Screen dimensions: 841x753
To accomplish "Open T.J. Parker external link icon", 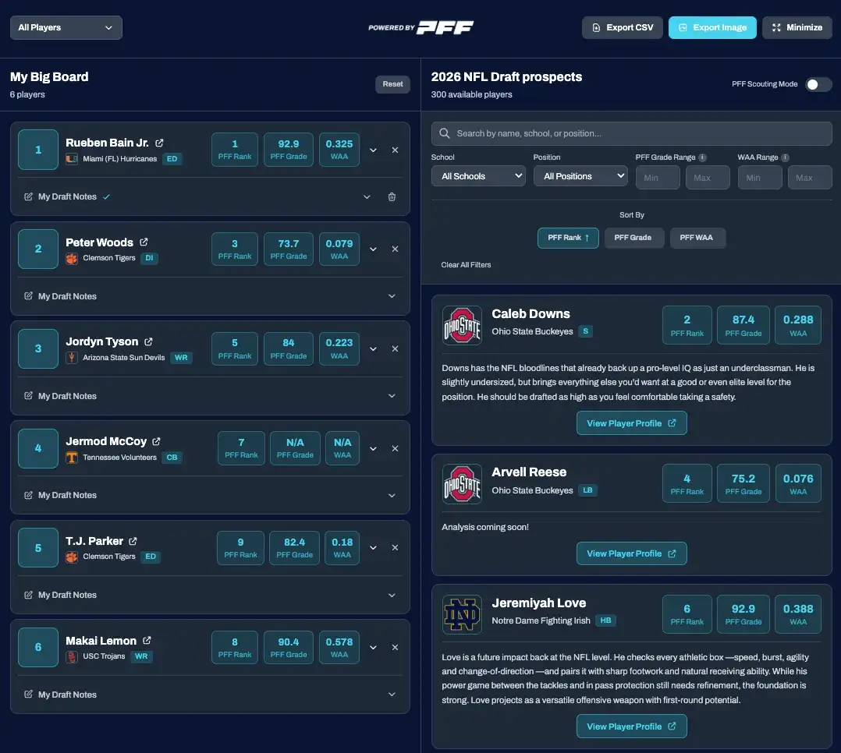I will point(133,541).
